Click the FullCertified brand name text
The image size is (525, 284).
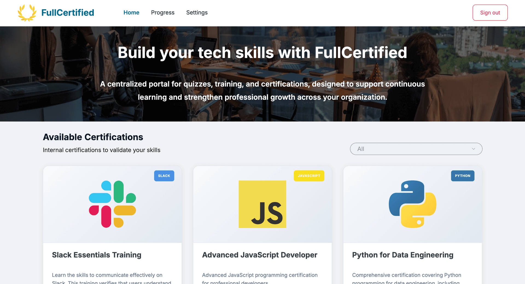click(x=68, y=13)
